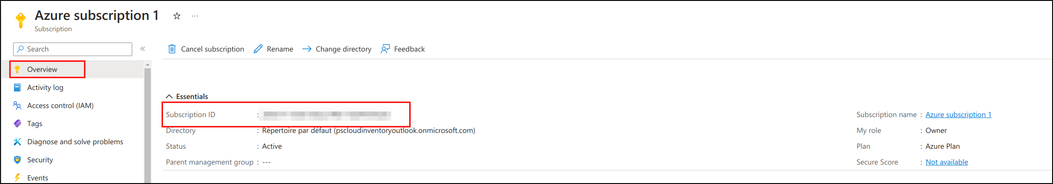The height and width of the screenshot is (184, 1053).
Task: Open the Azure subscription 1 name link
Action: tap(958, 114)
